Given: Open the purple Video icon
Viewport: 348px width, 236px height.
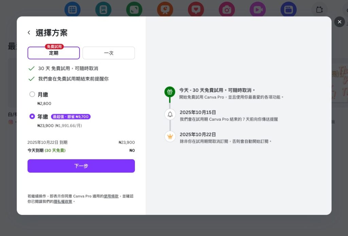Looking at the screenshot, I should click(258, 10).
